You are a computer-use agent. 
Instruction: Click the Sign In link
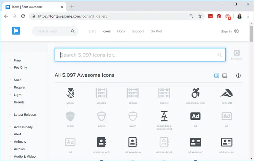(226, 31)
